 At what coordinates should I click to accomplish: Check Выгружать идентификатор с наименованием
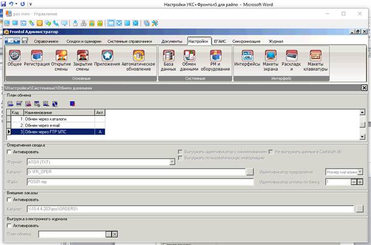(x=180, y=152)
